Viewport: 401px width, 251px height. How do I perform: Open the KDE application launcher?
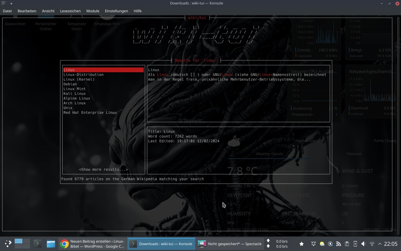click(8, 244)
